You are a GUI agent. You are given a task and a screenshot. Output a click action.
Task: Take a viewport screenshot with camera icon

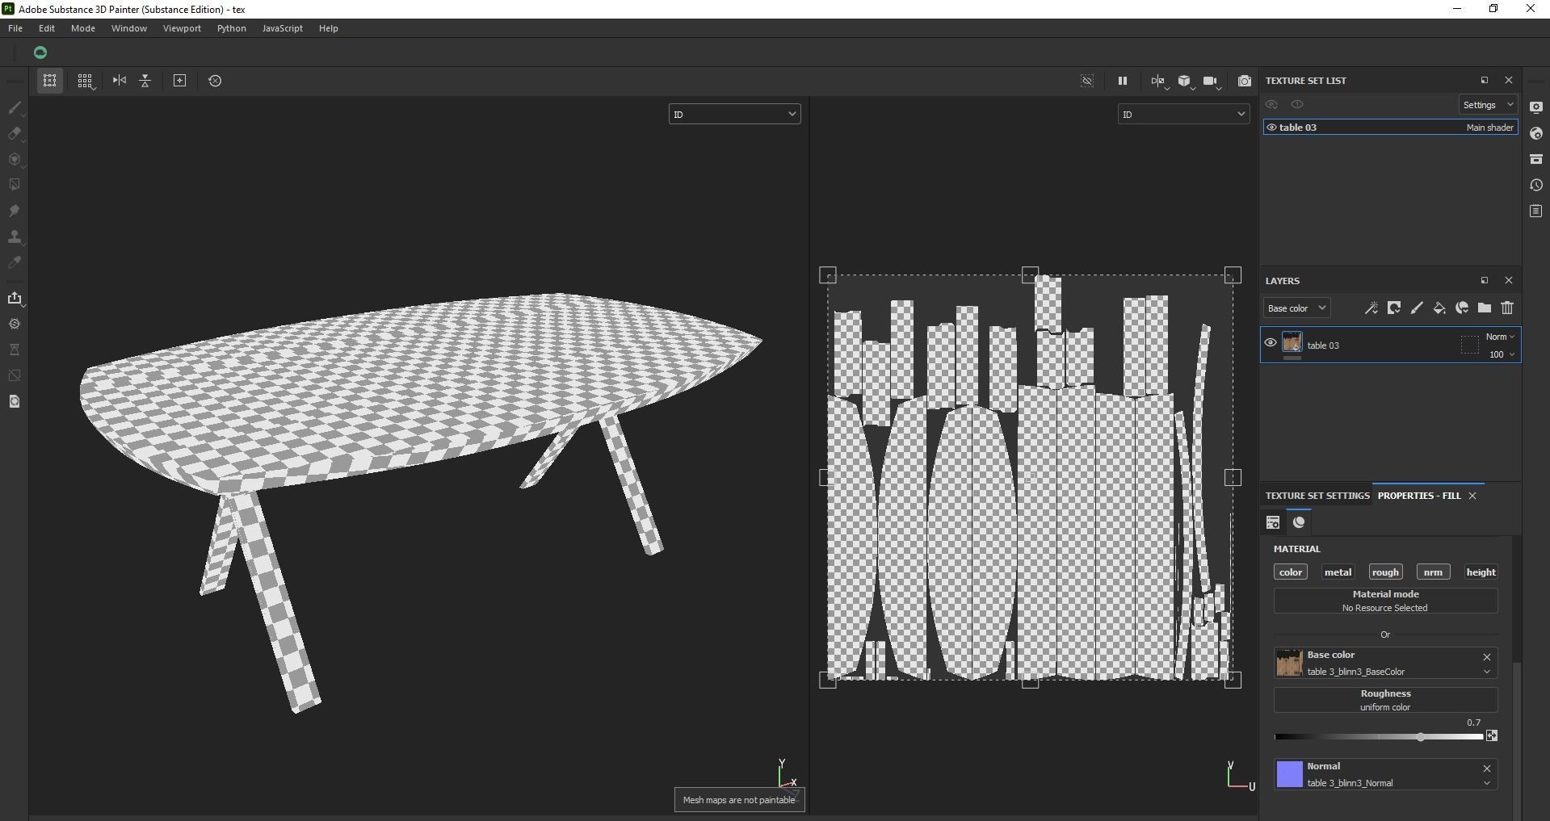pyautogui.click(x=1245, y=81)
